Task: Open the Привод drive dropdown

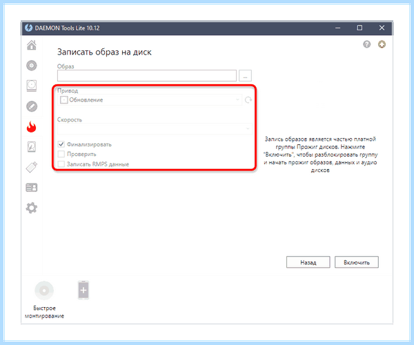Action: click(x=150, y=100)
